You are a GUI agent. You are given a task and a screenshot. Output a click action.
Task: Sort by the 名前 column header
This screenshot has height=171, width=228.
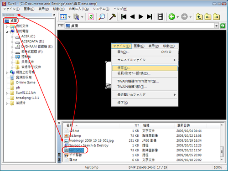(92, 125)
